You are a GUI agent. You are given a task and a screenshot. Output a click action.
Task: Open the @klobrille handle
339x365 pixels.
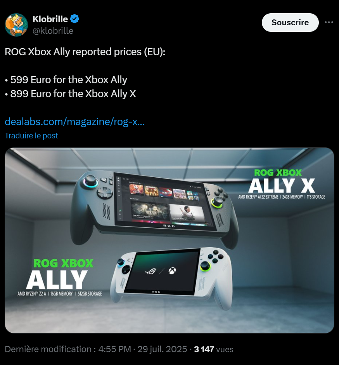coord(53,31)
